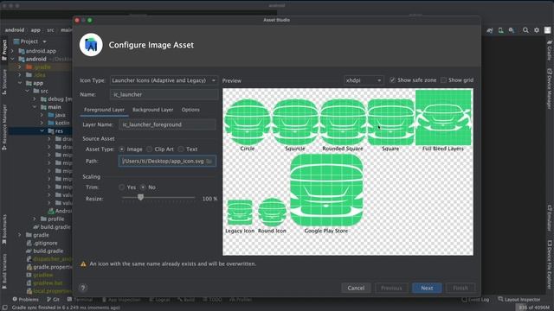554x311 pixels.
Task: Select the build.gradle file under profile
Action: pyautogui.click(x=55, y=227)
